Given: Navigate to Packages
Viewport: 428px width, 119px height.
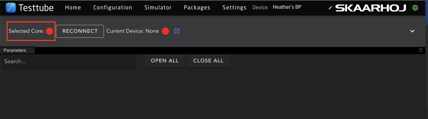Looking at the screenshot, I should (x=197, y=8).
